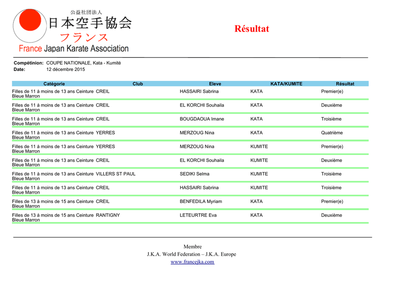Click the club name 'VILLERS ST PAUL'
Viewport: 406px width, 287px height.
pyautogui.click(x=116, y=174)
